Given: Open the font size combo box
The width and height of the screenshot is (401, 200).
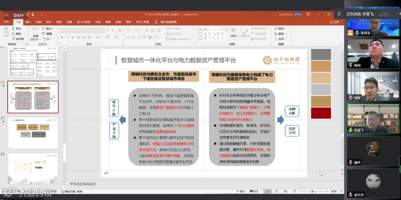Looking at the screenshot, I should [x=99, y=30].
